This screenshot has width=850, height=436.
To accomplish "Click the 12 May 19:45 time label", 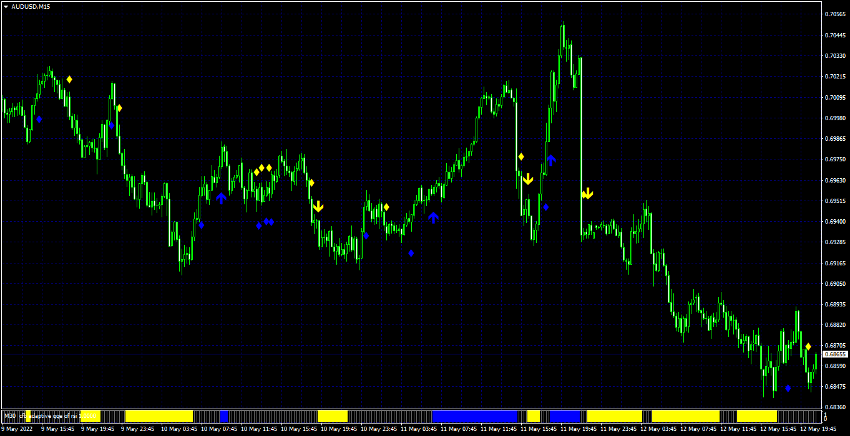I will [x=818, y=429].
